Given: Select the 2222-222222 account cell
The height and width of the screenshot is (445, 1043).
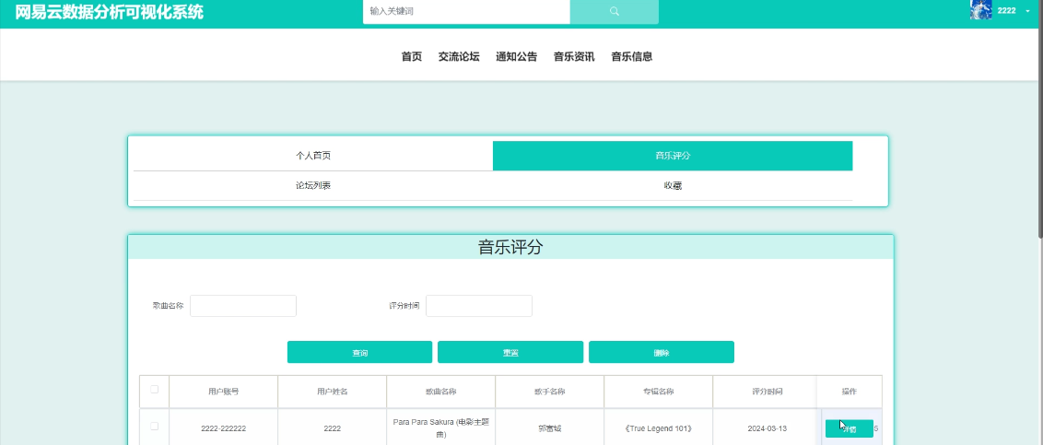Looking at the screenshot, I should pos(224,428).
